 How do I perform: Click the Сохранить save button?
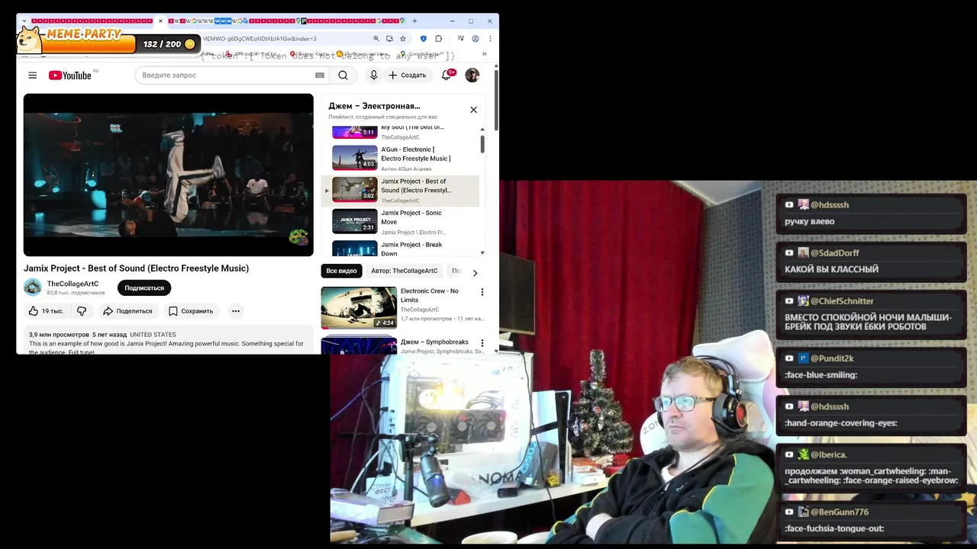191,311
